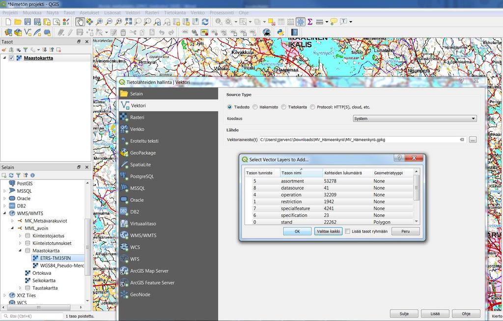Open the Projekti menu

point(10,12)
